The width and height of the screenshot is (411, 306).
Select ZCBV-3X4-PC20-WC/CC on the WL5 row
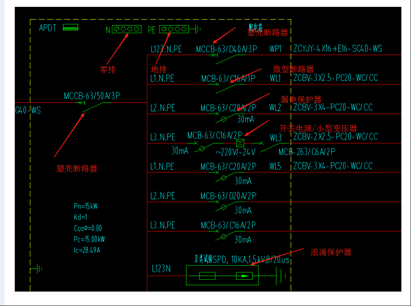pyautogui.click(x=333, y=166)
